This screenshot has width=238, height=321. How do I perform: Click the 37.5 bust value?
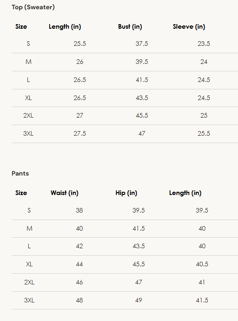coord(142,44)
